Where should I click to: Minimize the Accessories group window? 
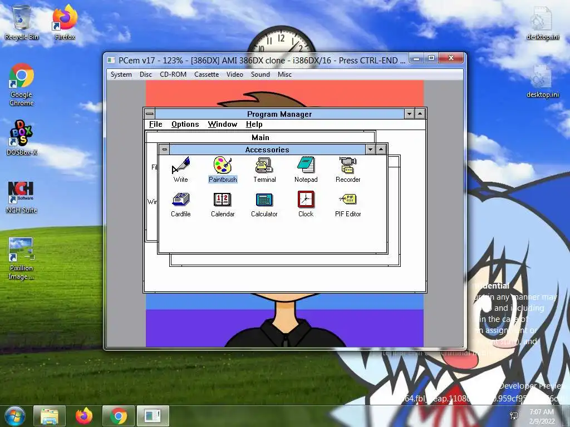(370, 149)
